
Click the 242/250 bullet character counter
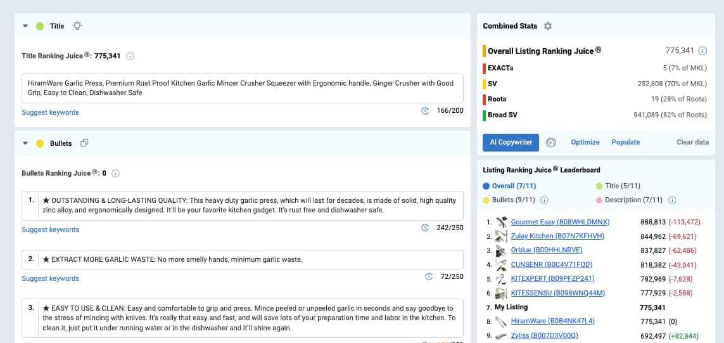(450, 228)
